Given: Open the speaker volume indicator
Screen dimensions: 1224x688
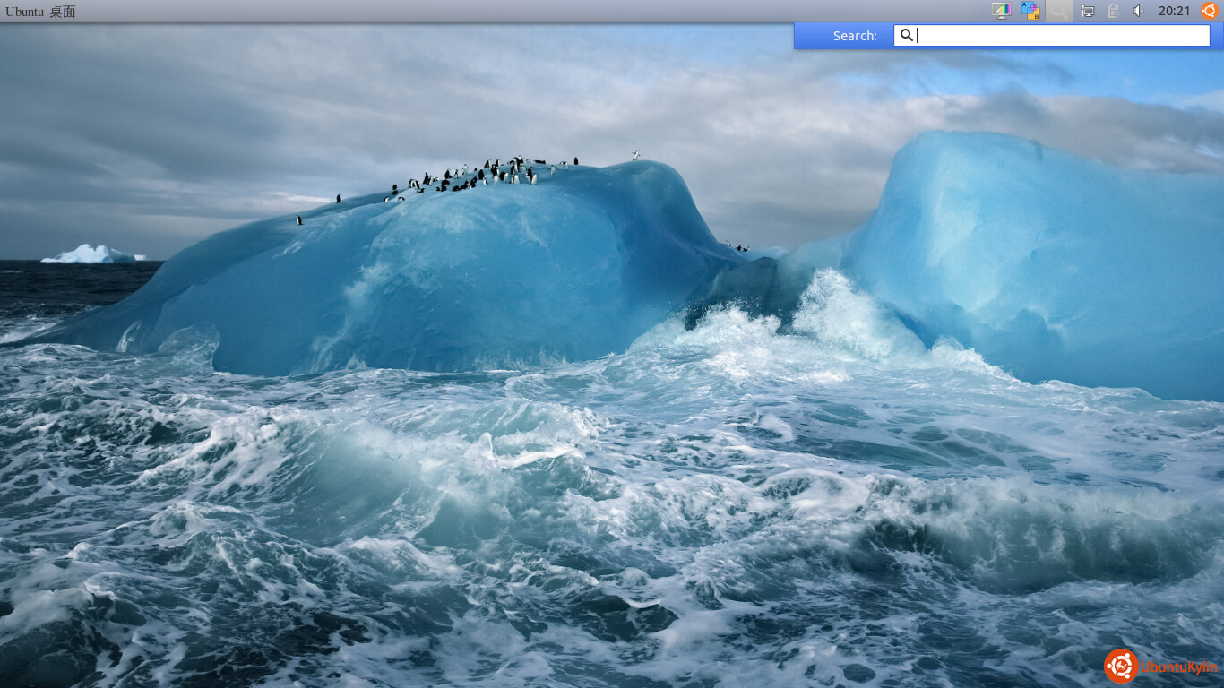Looking at the screenshot, I should (1137, 11).
